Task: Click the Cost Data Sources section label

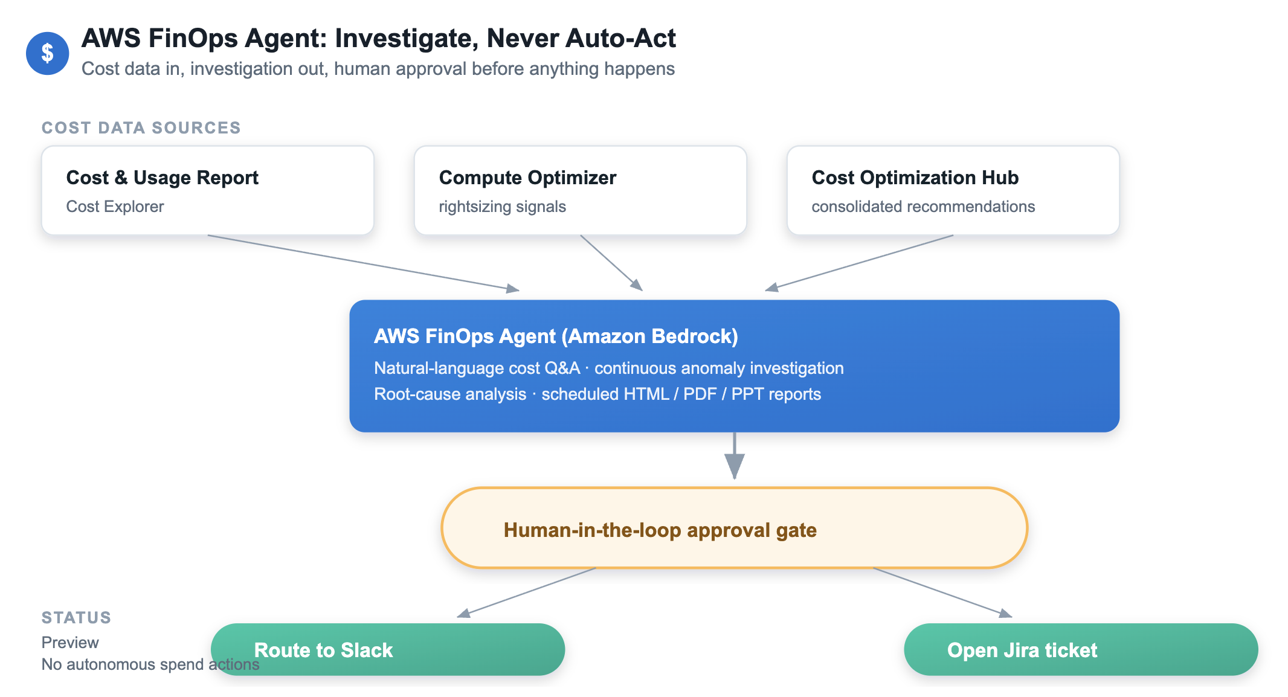Action: 141,128
